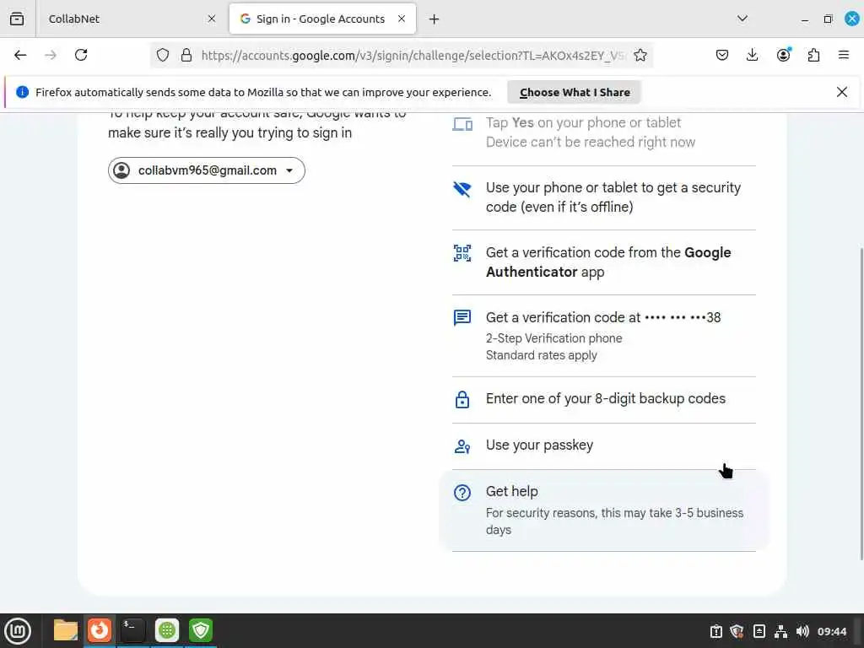Choose 8-digit backup codes option
The width and height of the screenshot is (864, 648).
pos(604,399)
